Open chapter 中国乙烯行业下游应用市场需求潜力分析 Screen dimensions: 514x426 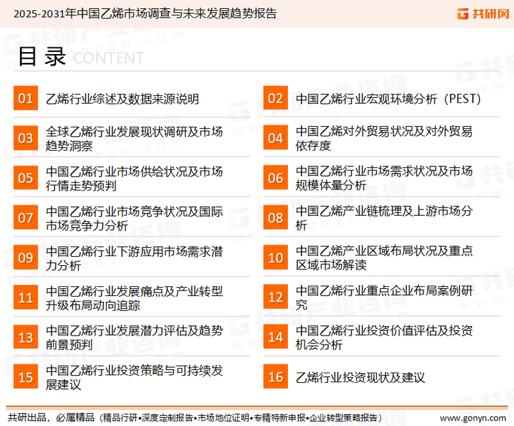click(x=134, y=259)
